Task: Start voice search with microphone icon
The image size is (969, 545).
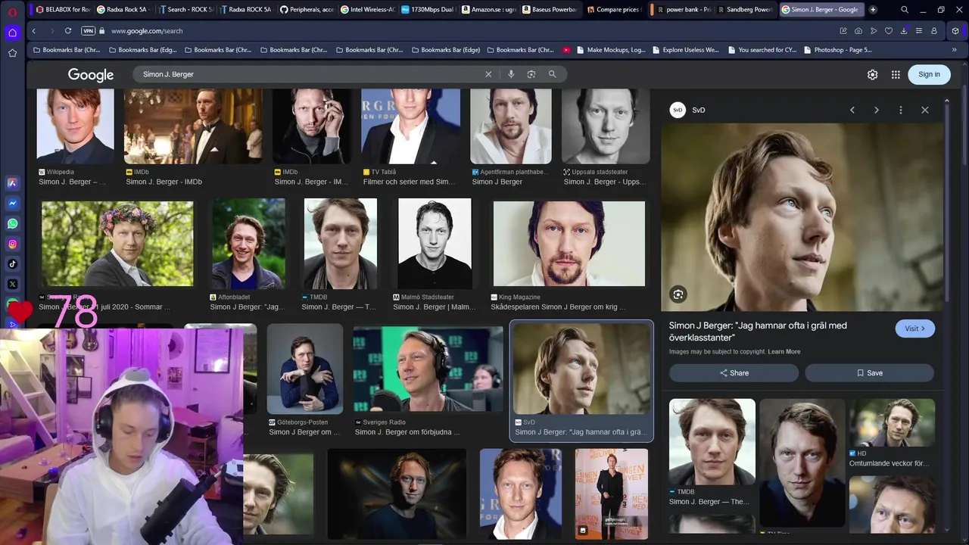Action: coord(511,74)
